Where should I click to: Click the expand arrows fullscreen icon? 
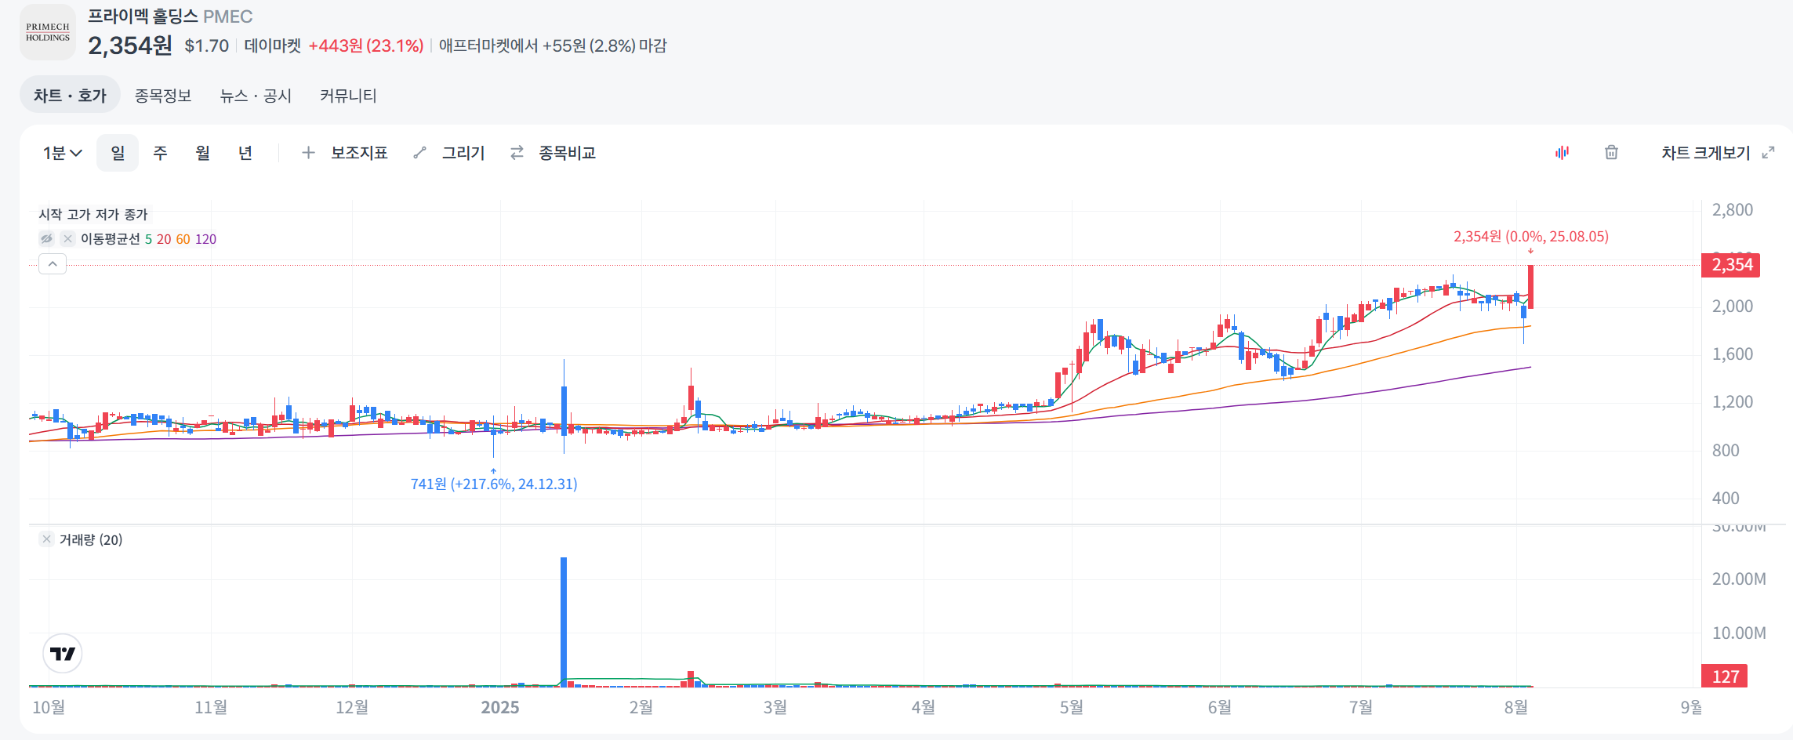[1768, 153]
